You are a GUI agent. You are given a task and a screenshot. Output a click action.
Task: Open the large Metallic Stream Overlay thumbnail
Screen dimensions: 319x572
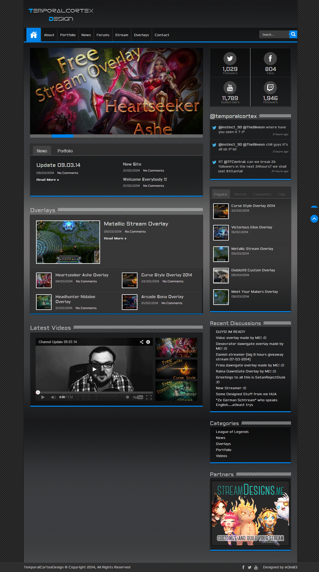[68, 242]
